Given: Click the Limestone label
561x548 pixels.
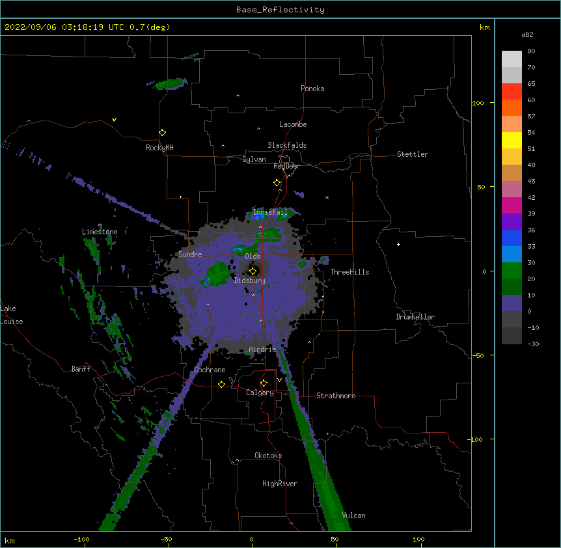Looking at the screenshot, I should [100, 232].
